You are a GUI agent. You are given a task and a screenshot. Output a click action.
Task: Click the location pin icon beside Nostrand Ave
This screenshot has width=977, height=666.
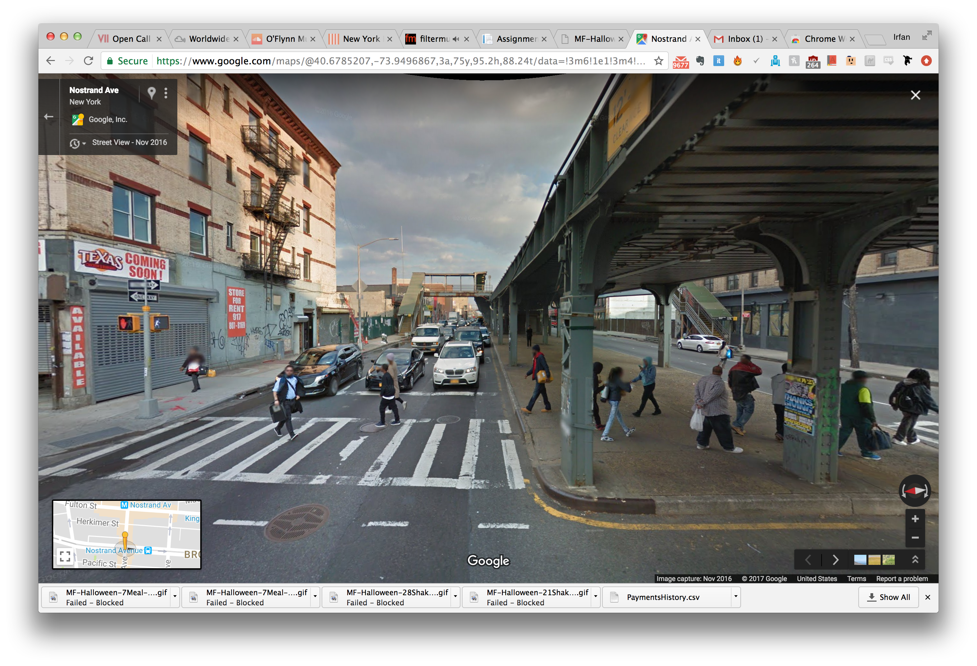[151, 92]
